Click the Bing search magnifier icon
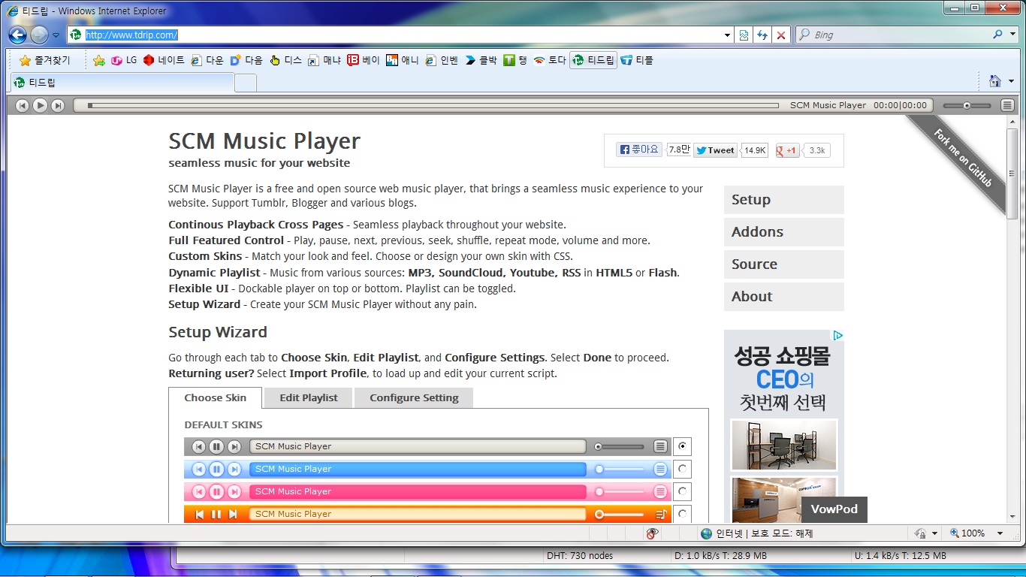Image resolution: width=1026 pixels, height=577 pixels. [997, 35]
